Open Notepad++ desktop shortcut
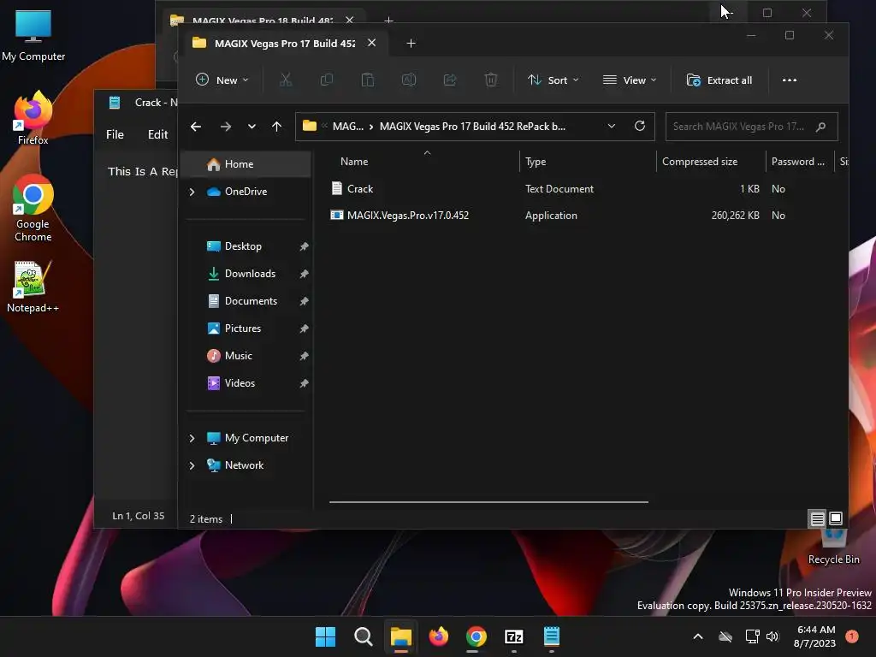 click(33, 287)
